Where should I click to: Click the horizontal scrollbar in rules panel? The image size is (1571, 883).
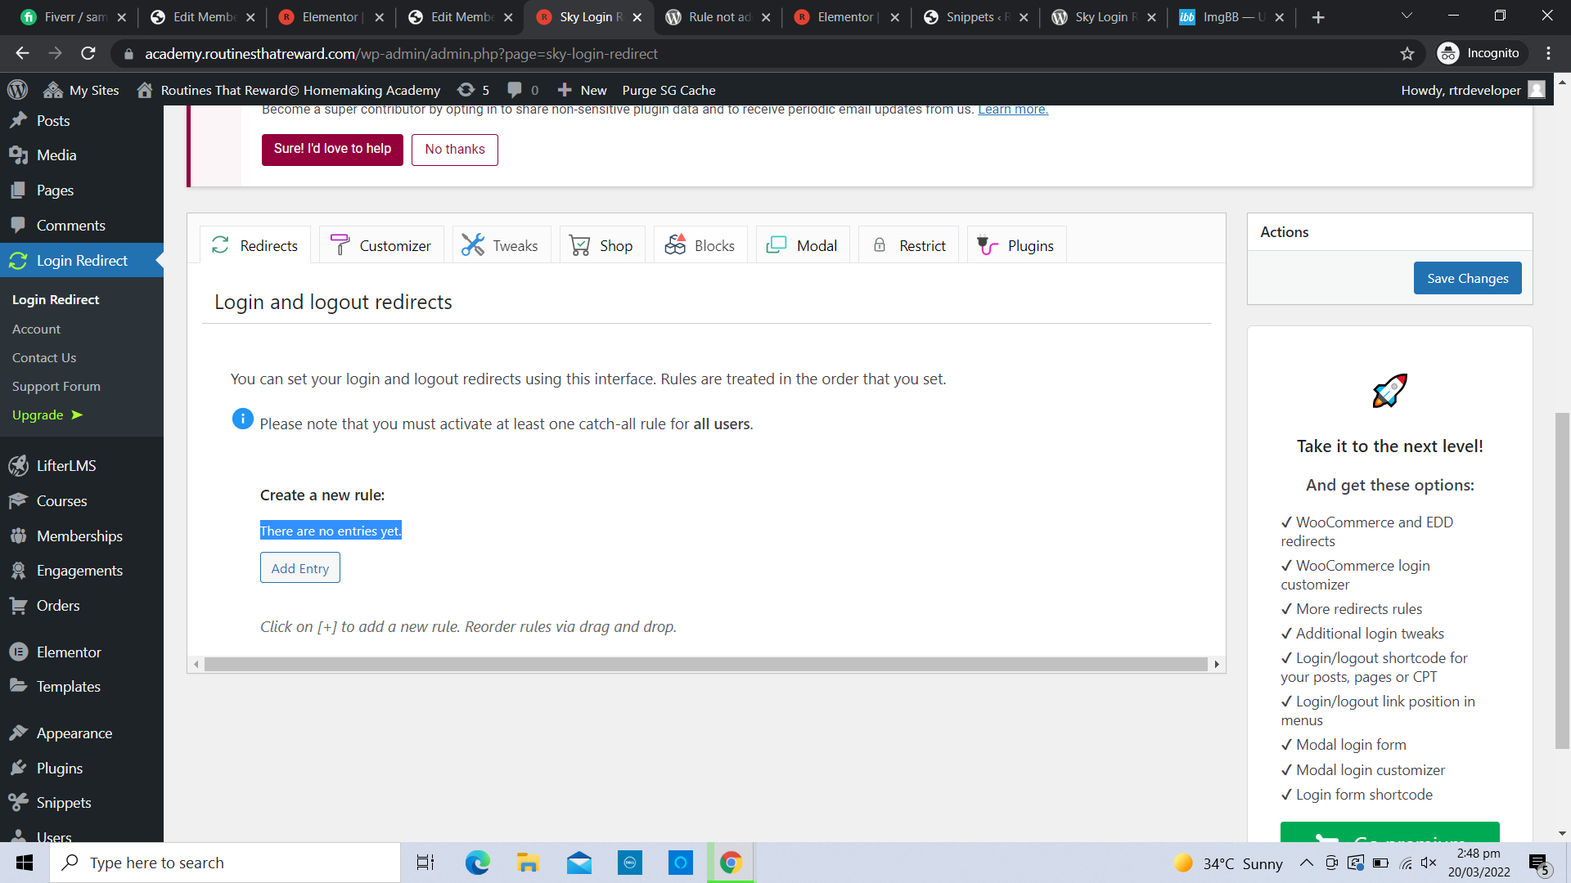point(705,665)
